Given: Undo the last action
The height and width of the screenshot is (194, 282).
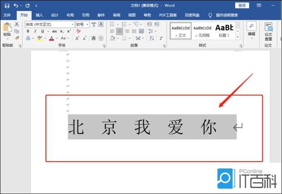Looking at the screenshot, I should point(16,6).
